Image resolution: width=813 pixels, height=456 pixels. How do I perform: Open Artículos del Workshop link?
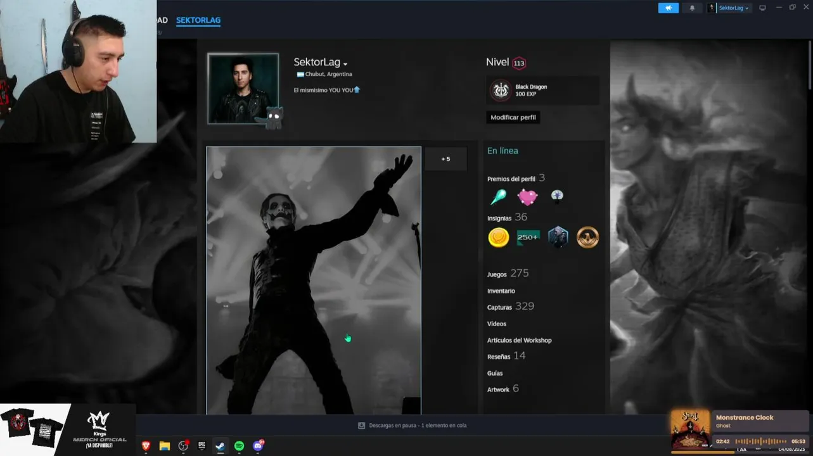[519, 340]
